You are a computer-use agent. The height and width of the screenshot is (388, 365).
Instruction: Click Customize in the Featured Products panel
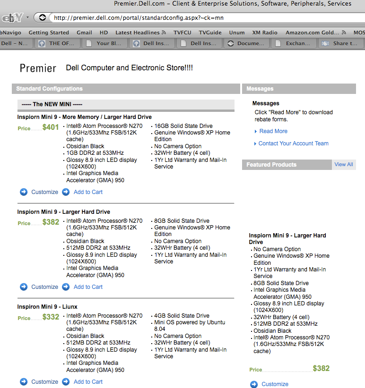[x=275, y=384]
